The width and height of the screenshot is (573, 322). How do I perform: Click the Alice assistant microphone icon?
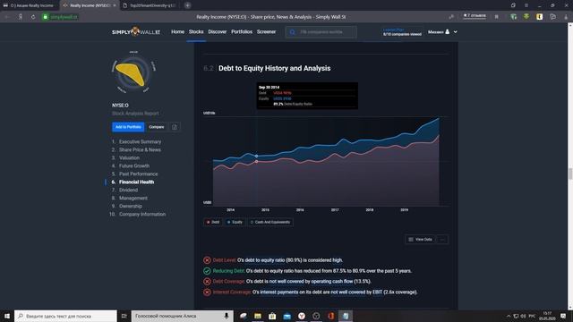[227, 316]
